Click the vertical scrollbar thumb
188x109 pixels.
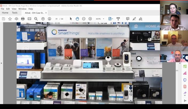coord(177,71)
